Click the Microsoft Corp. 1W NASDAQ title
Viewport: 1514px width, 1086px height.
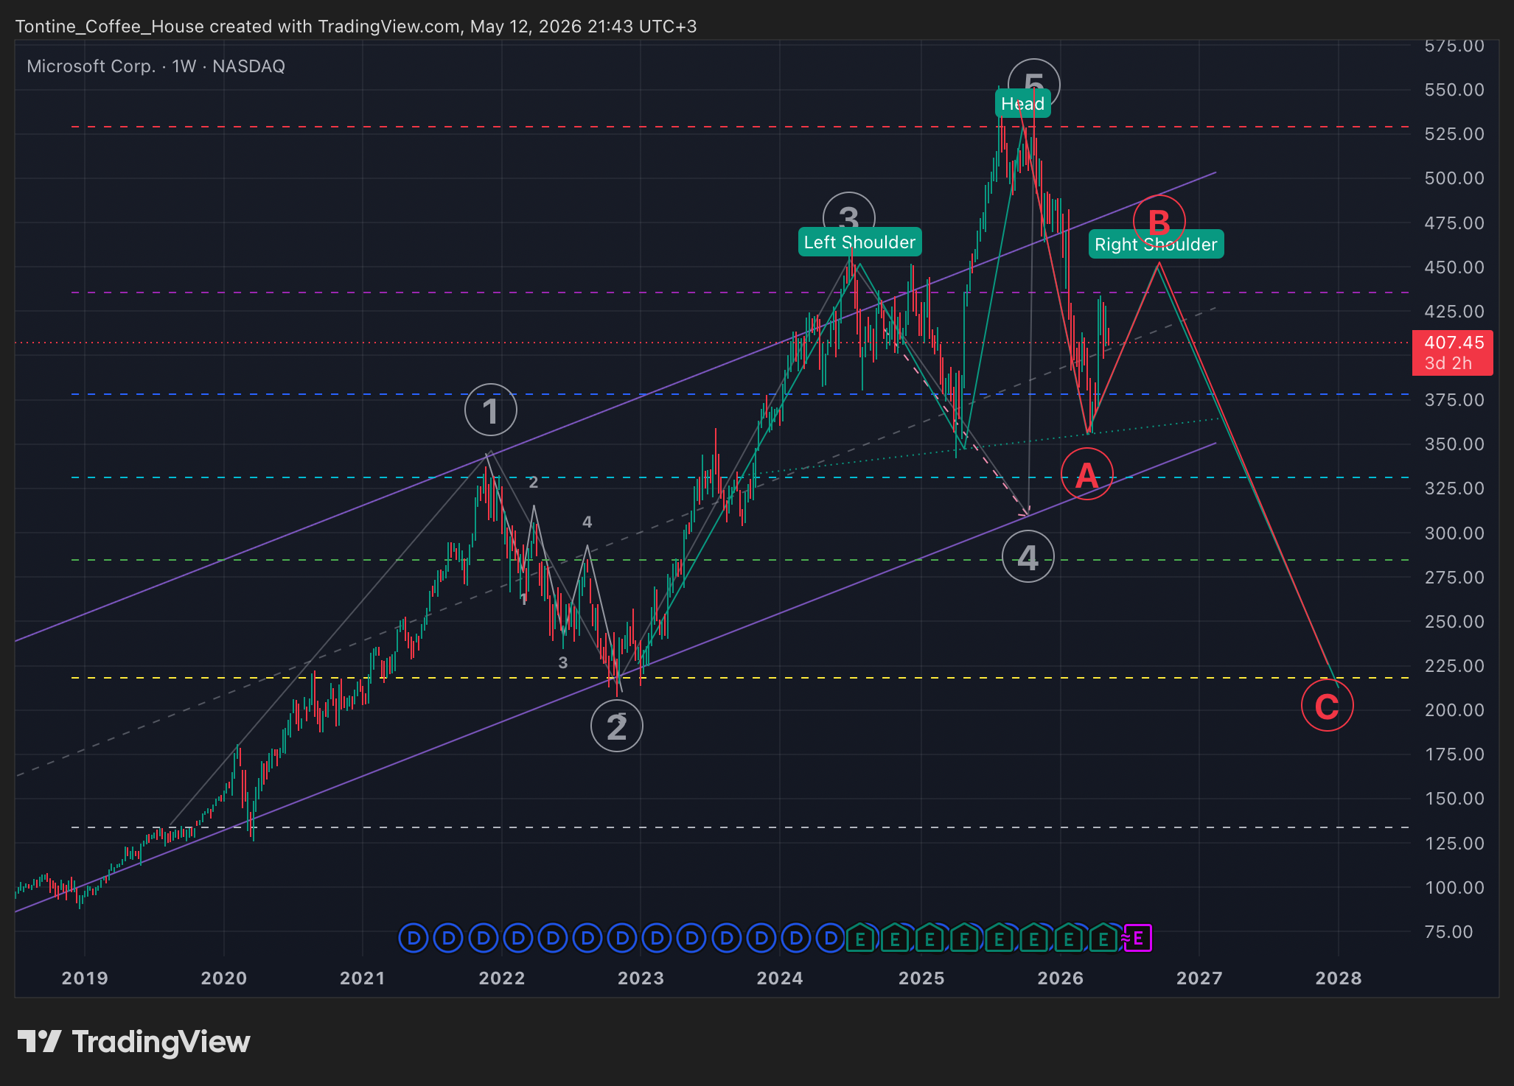(x=156, y=66)
